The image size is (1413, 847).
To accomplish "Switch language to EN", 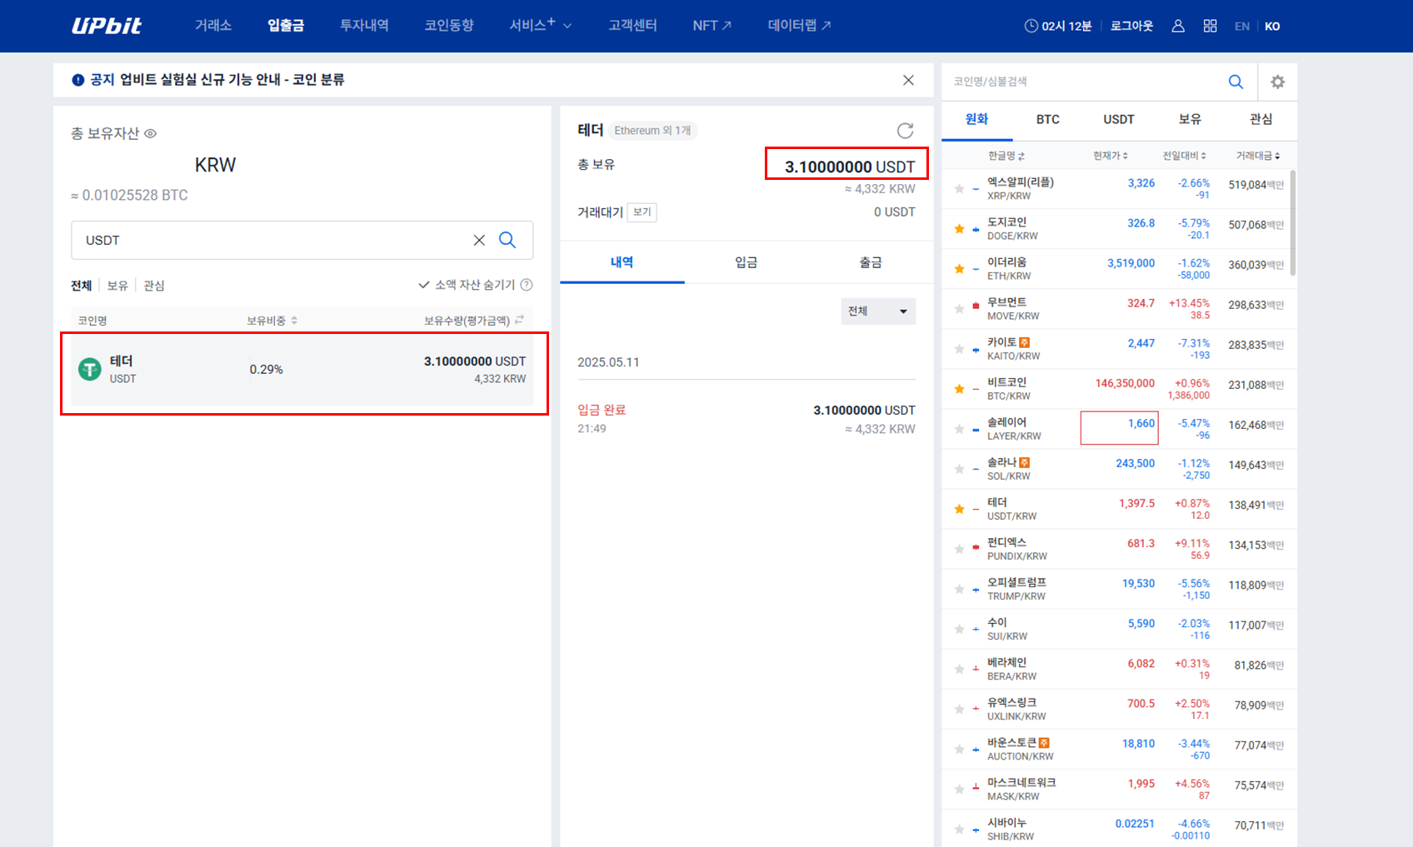I will pos(1242,26).
